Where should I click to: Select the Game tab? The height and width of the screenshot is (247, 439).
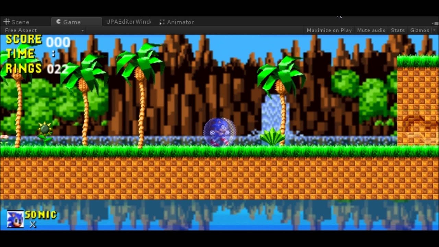click(76, 22)
